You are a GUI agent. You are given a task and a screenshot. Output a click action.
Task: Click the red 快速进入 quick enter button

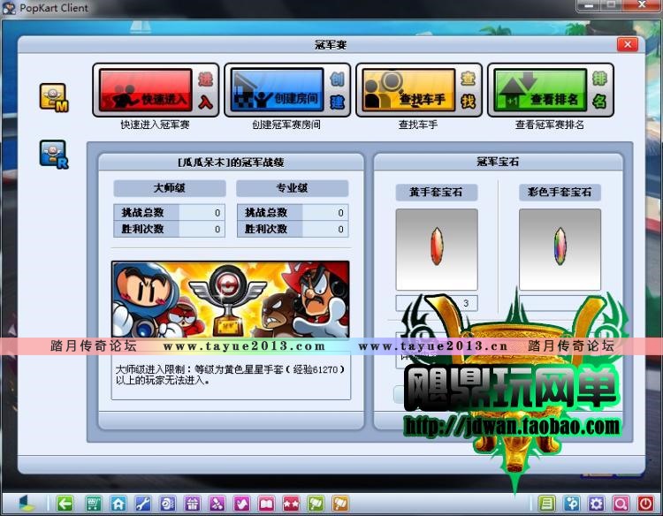coord(156,90)
